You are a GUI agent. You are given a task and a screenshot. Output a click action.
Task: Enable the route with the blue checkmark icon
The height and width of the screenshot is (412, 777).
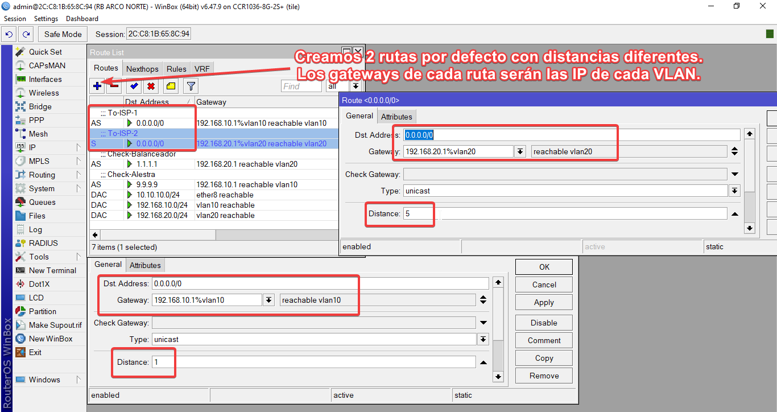pyautogui.click(x=133, y=86)
